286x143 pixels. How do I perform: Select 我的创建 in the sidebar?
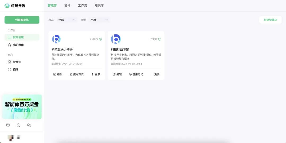coord(22,37)
